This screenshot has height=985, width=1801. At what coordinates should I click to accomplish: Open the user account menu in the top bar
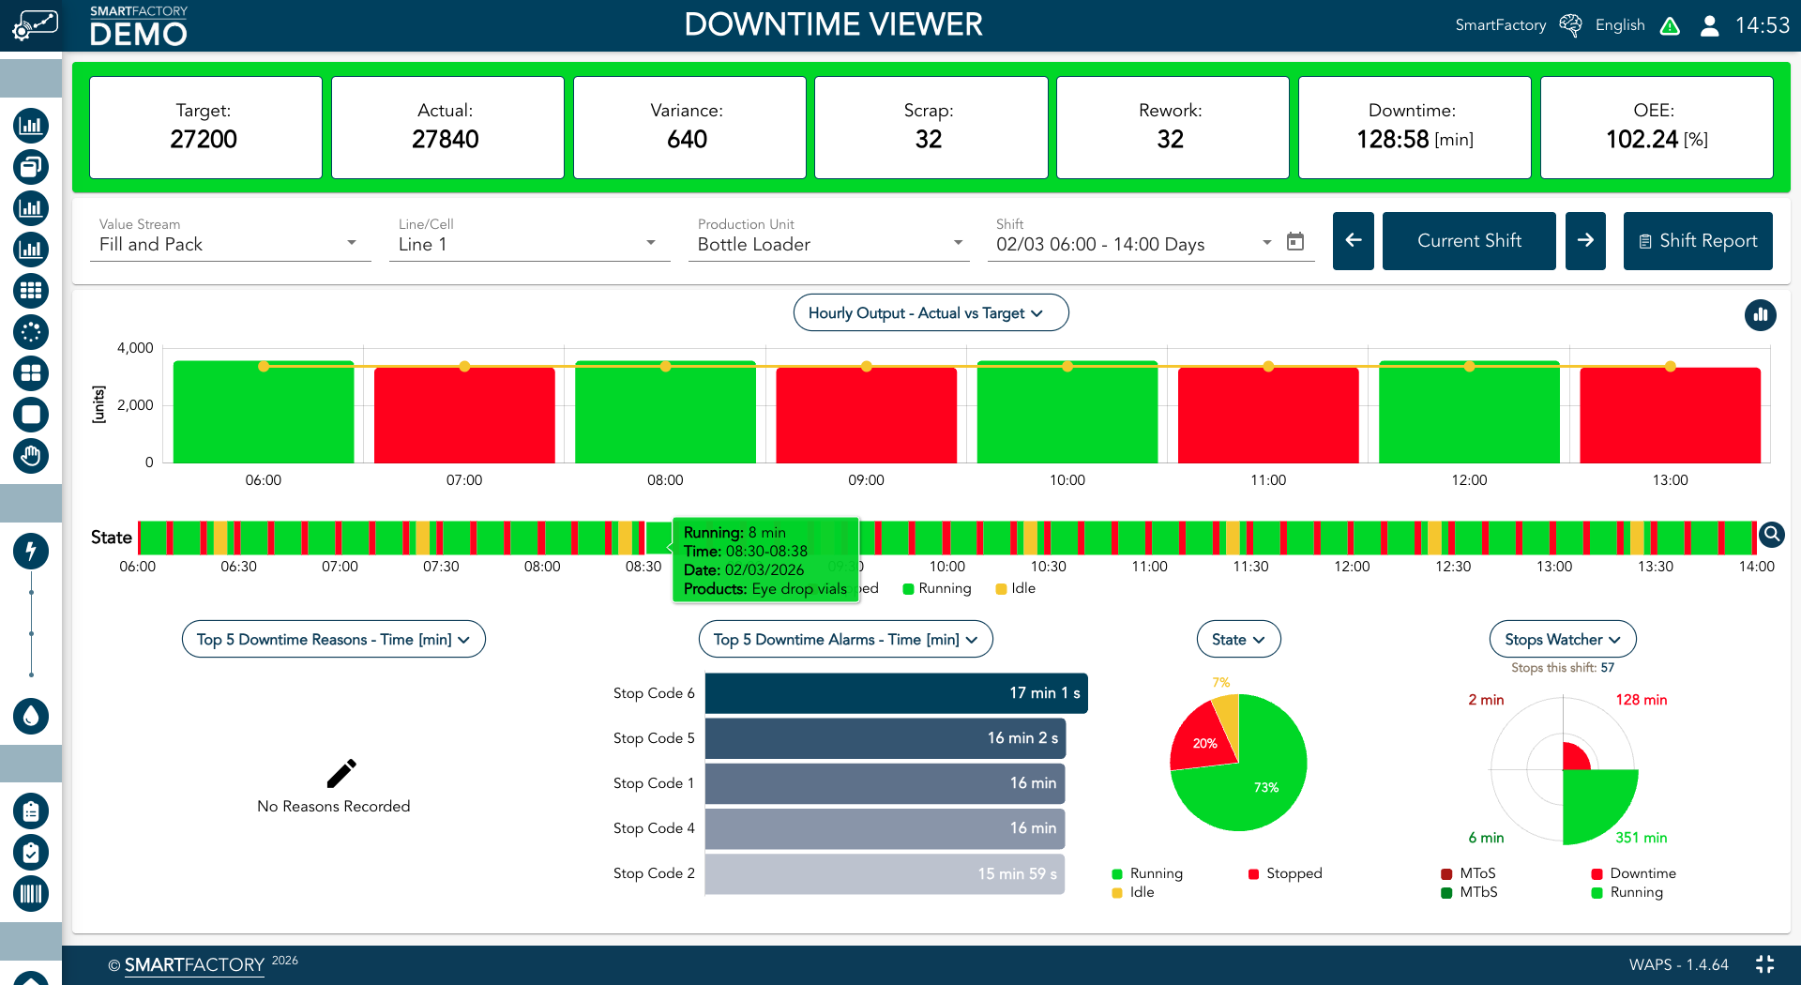click(x=1709, y=25)
